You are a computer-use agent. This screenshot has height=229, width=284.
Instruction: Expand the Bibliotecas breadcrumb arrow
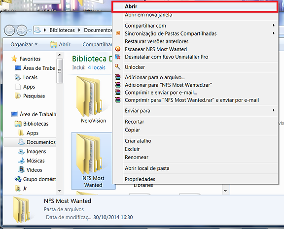[45, 30]
